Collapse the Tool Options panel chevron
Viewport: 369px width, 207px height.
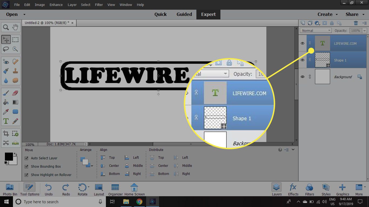pyautogui.click(x=293, y=150)
